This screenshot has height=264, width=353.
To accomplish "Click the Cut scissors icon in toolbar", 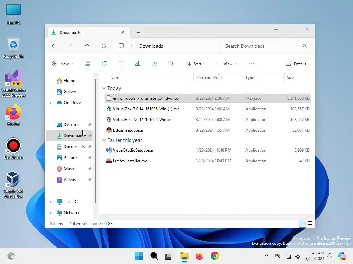I will coord(88,64).
